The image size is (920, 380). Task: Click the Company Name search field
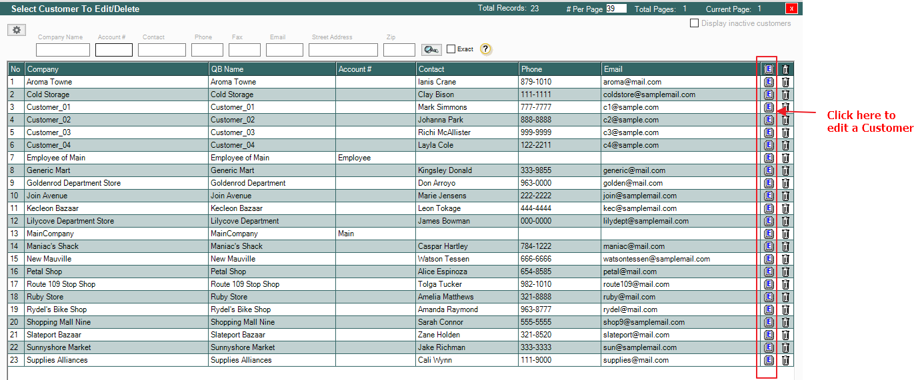tap(63, 50)
